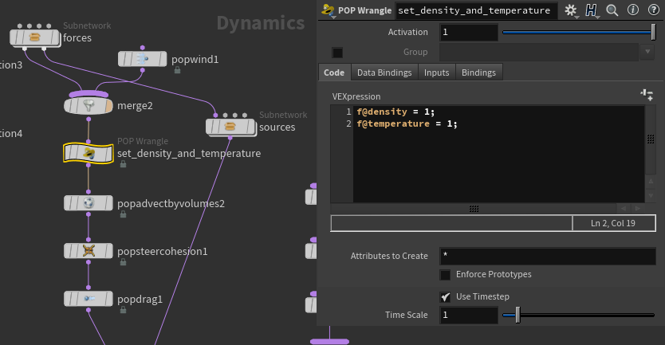The image size is (665, 345).
Task: Click the Group input field
Action: click(x=539, y=52)
